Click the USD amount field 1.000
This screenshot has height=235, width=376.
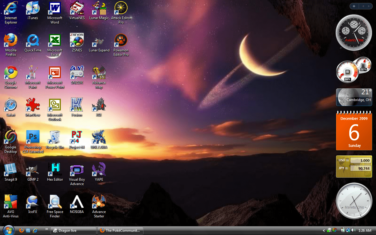[x=360, y=161]
